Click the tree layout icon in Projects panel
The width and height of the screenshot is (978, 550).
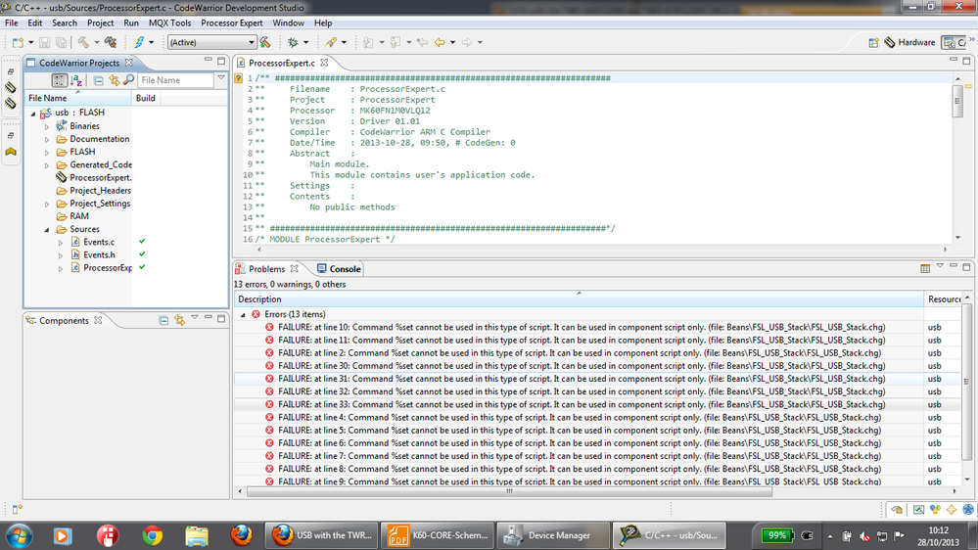60,80
